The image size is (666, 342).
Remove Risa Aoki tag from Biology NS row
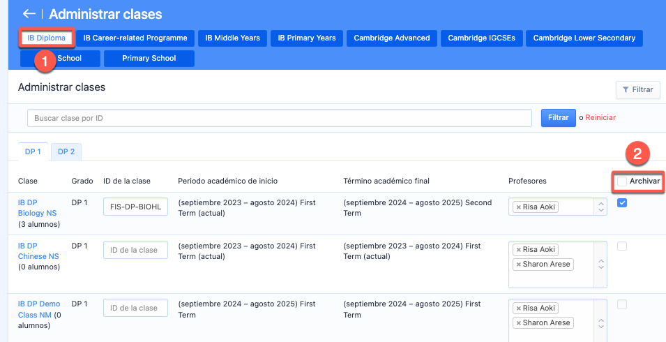click(518, 207)
